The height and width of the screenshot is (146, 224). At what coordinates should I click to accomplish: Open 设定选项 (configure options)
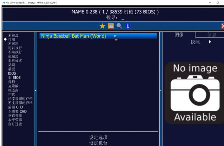98,137
